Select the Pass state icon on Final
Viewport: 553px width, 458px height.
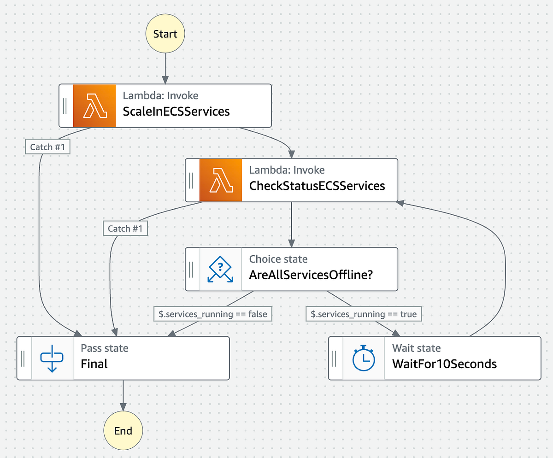53,358
